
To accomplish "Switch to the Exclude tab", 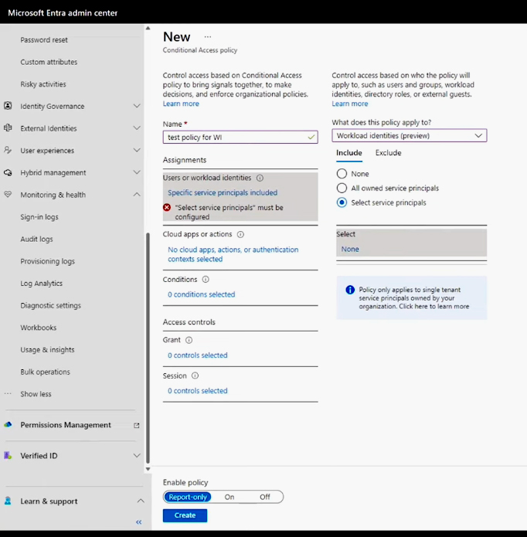I will click(389, 153).
